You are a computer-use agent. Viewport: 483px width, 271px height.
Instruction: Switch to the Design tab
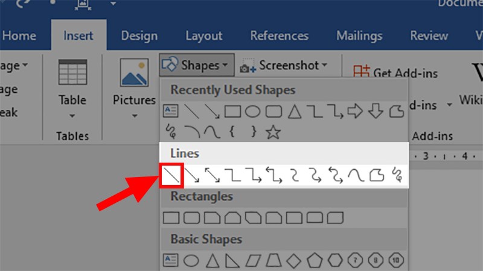pyautogui.click(x=139, y=36)
